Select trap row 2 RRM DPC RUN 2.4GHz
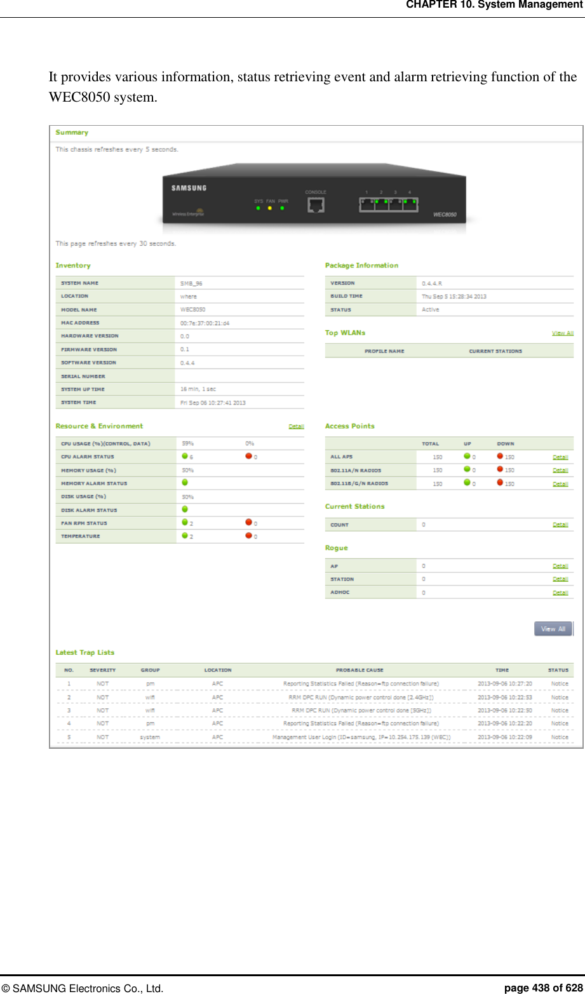The height and width of the screenshot is (994, 585). click(316, 697)
